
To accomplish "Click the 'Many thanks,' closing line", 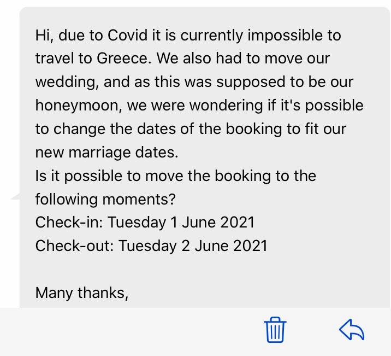I will tap(82, 293).
